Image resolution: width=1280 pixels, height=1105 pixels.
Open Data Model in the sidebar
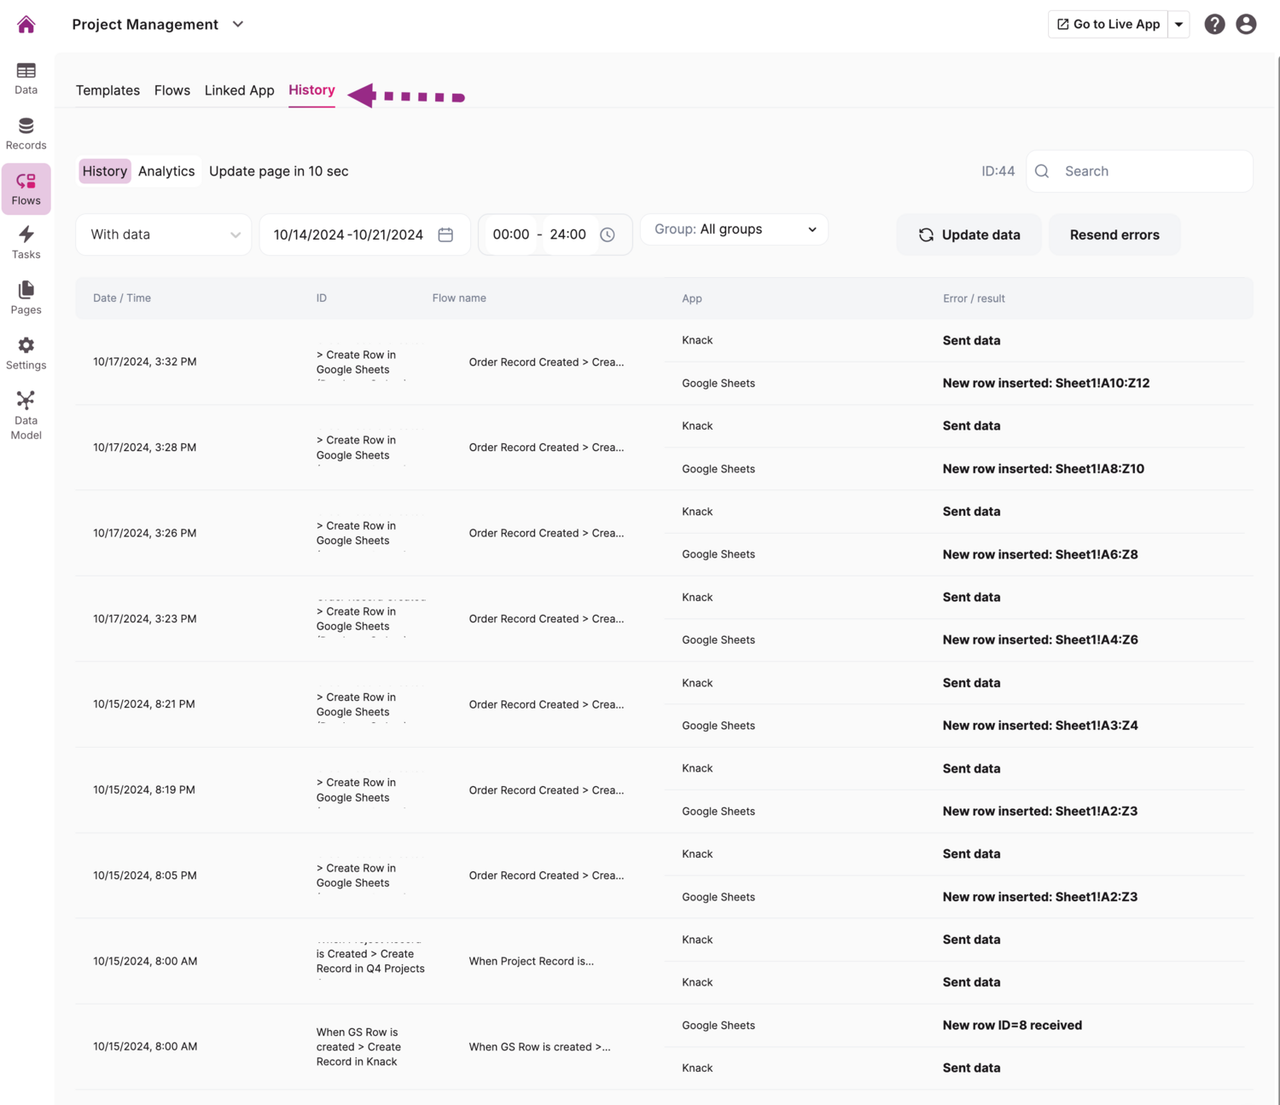click(x=26, y=414)
